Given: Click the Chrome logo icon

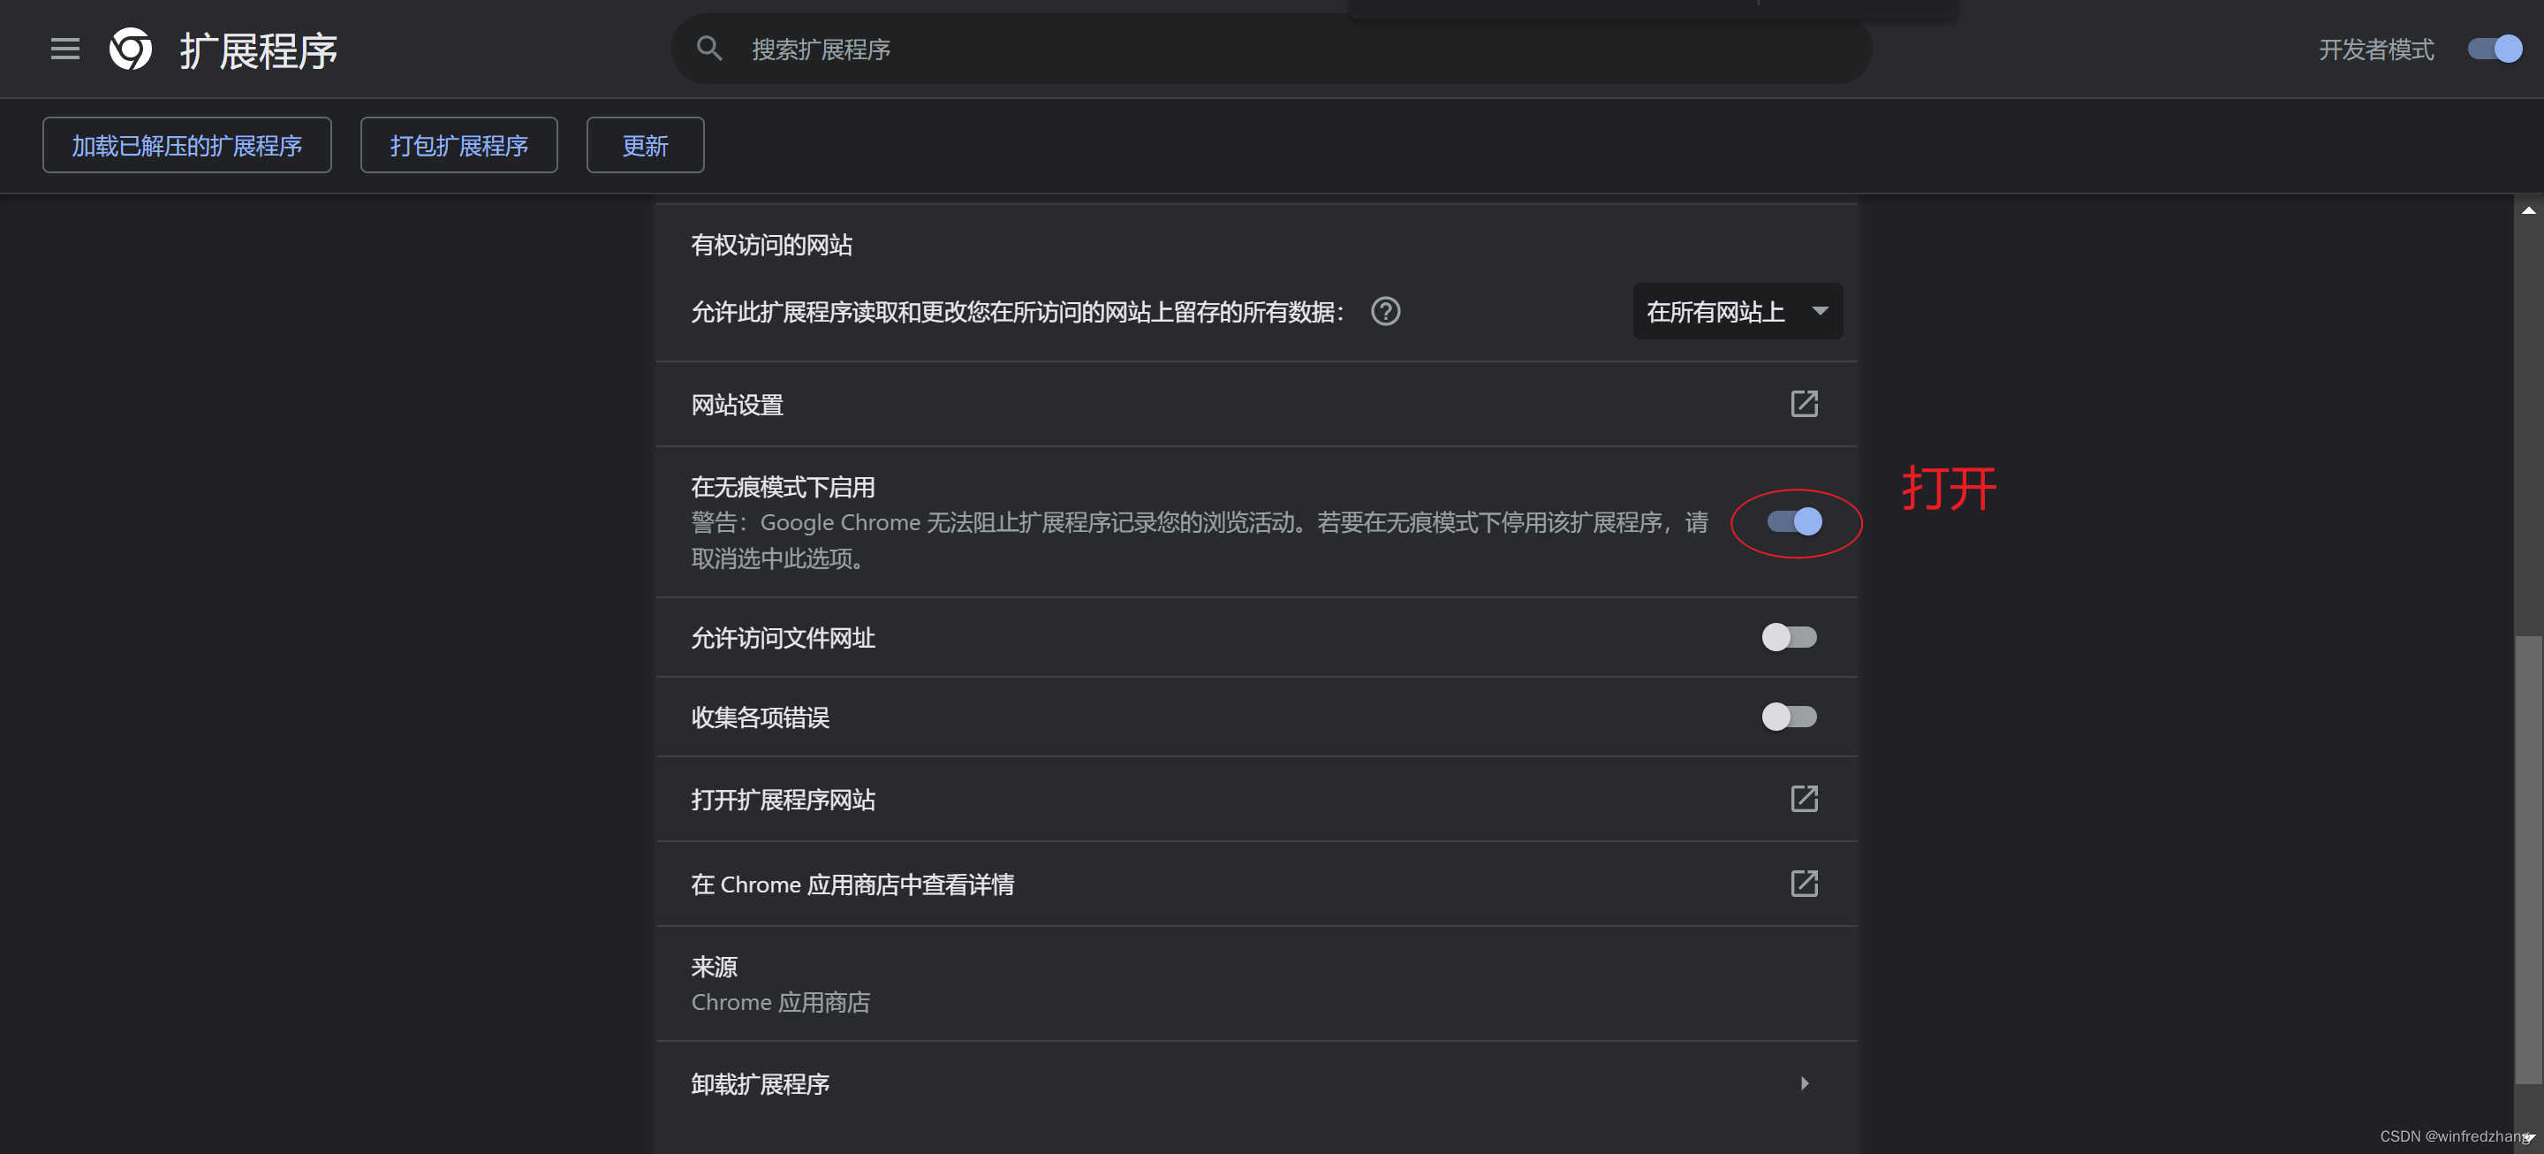Looking at the screenshot, I should pyautogui.click(x=131, y=49).
